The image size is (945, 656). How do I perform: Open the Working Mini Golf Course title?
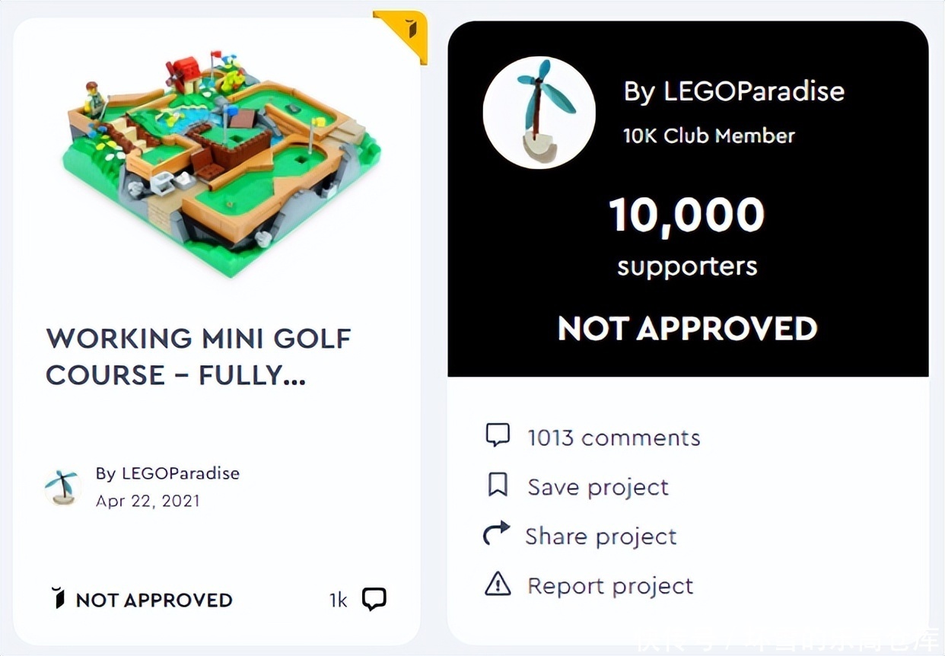point(198,356)
